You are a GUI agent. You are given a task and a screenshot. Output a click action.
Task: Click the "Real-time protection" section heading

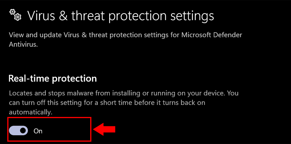click(x=52, y=78)
